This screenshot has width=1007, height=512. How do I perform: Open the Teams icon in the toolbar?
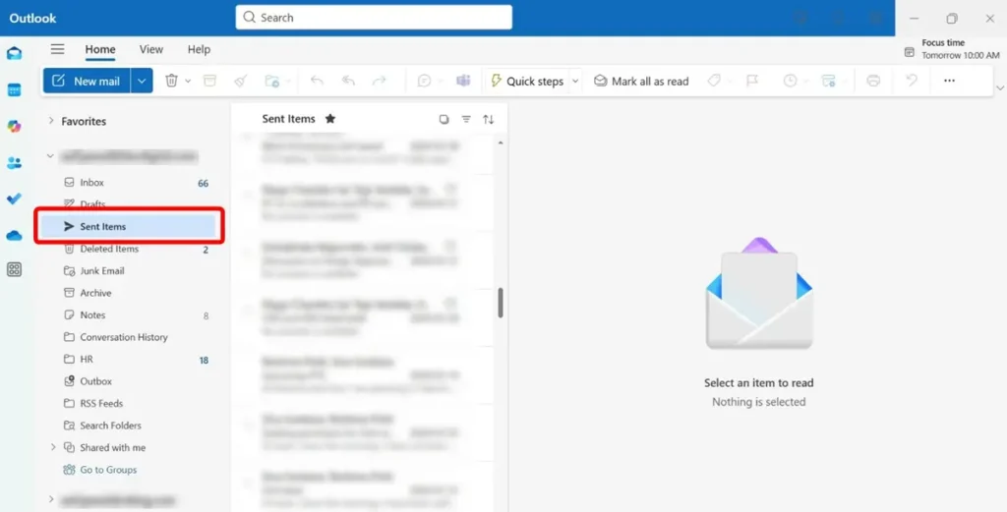click(x=463, y=81)
